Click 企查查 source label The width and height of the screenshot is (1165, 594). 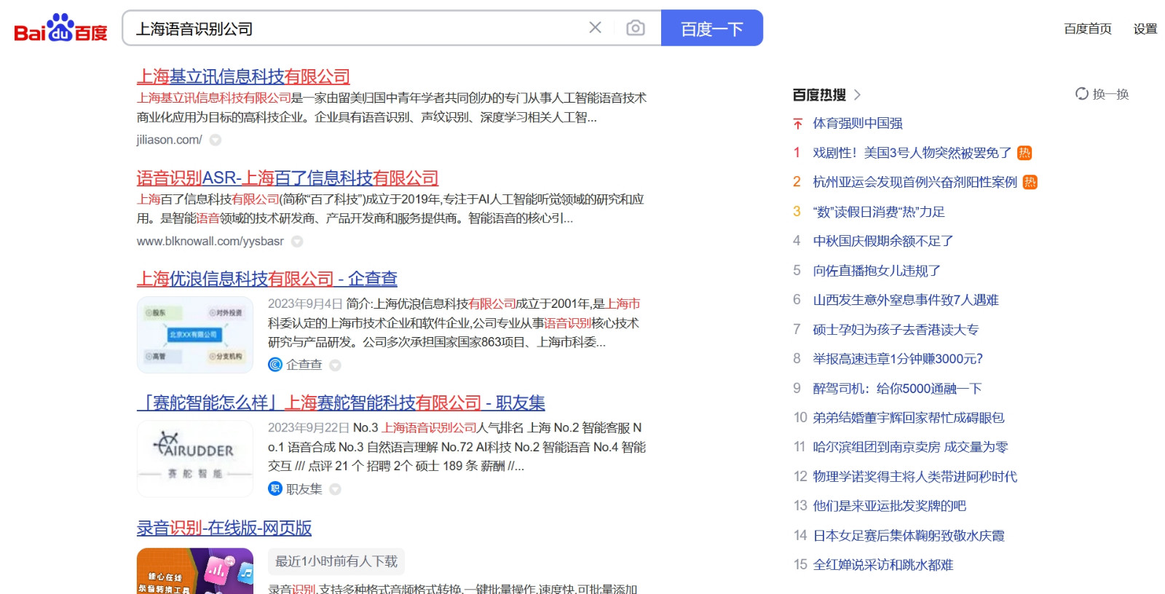tap(304, 365)
